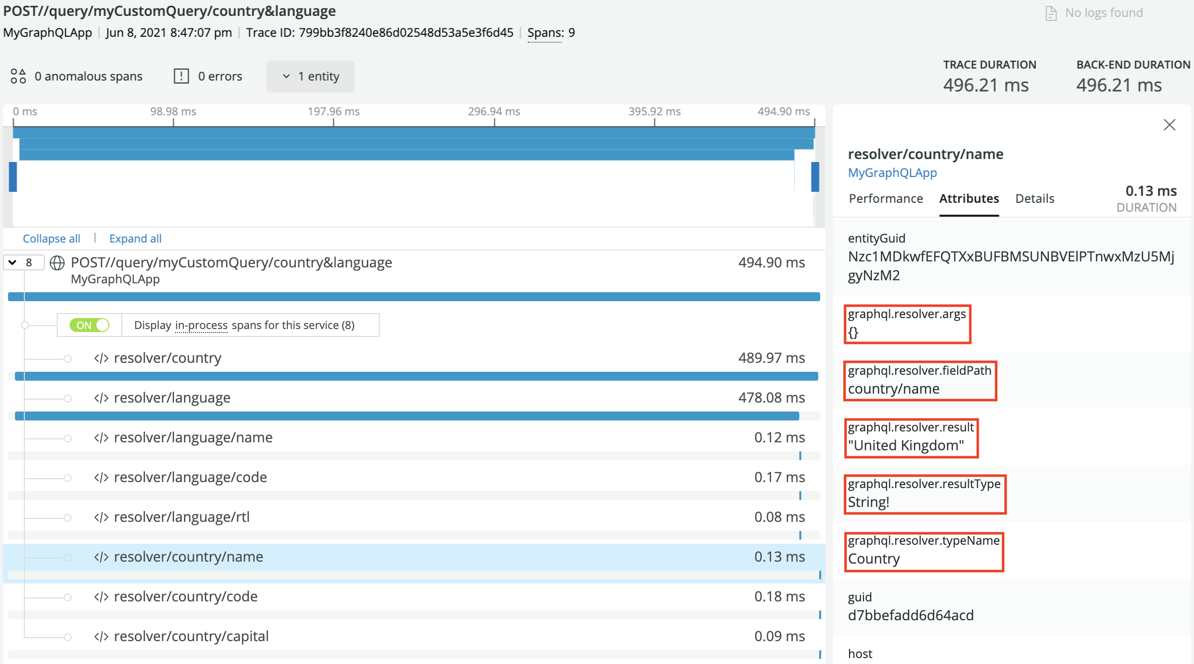Click the resolver/language duration bar
The width and height of the screenshot is (1194, 664).
coord(407,416)
